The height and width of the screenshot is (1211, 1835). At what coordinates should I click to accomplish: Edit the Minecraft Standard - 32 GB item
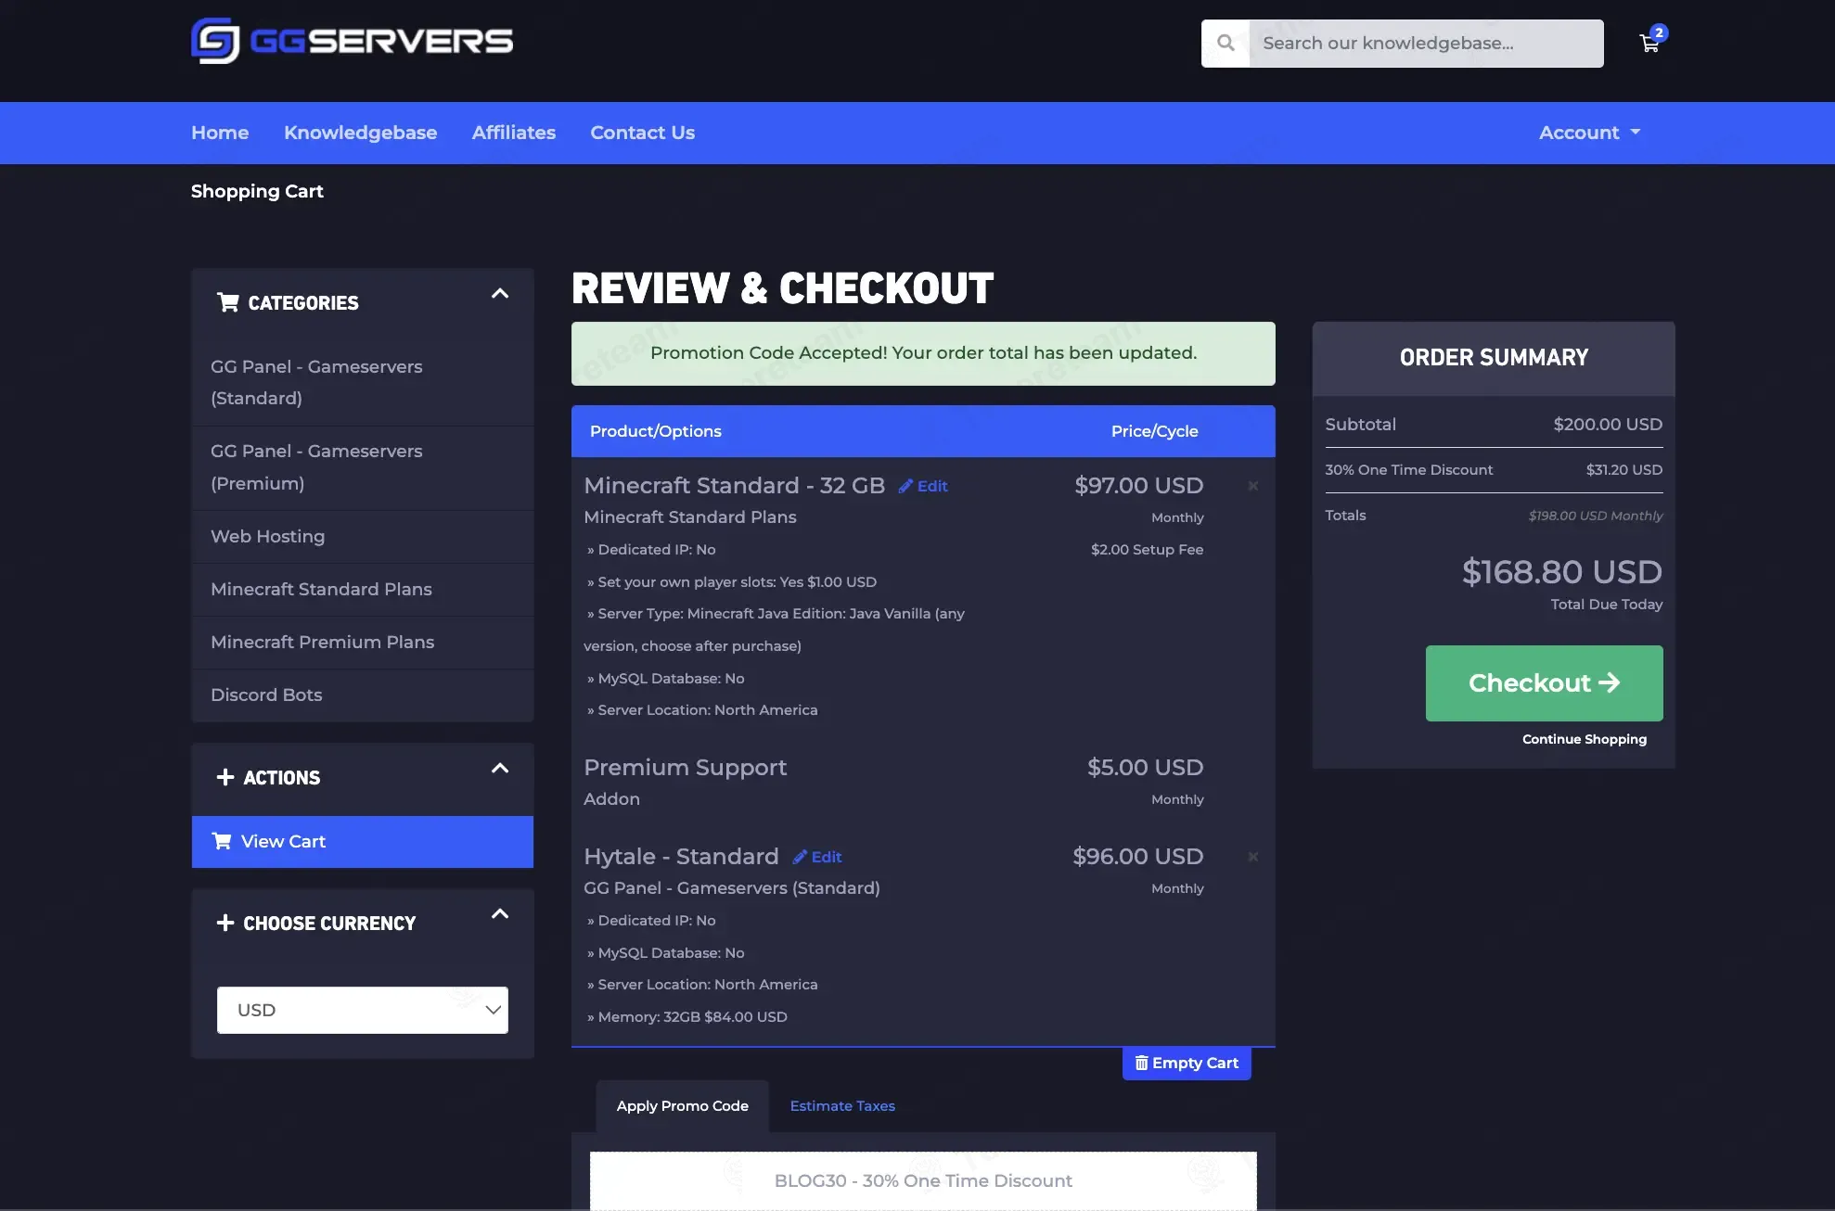[x=923, y=486]
